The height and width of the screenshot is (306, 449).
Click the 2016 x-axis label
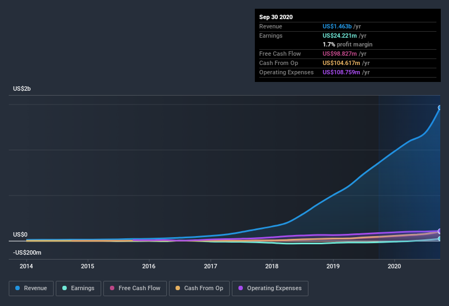(x=149, y=266)
